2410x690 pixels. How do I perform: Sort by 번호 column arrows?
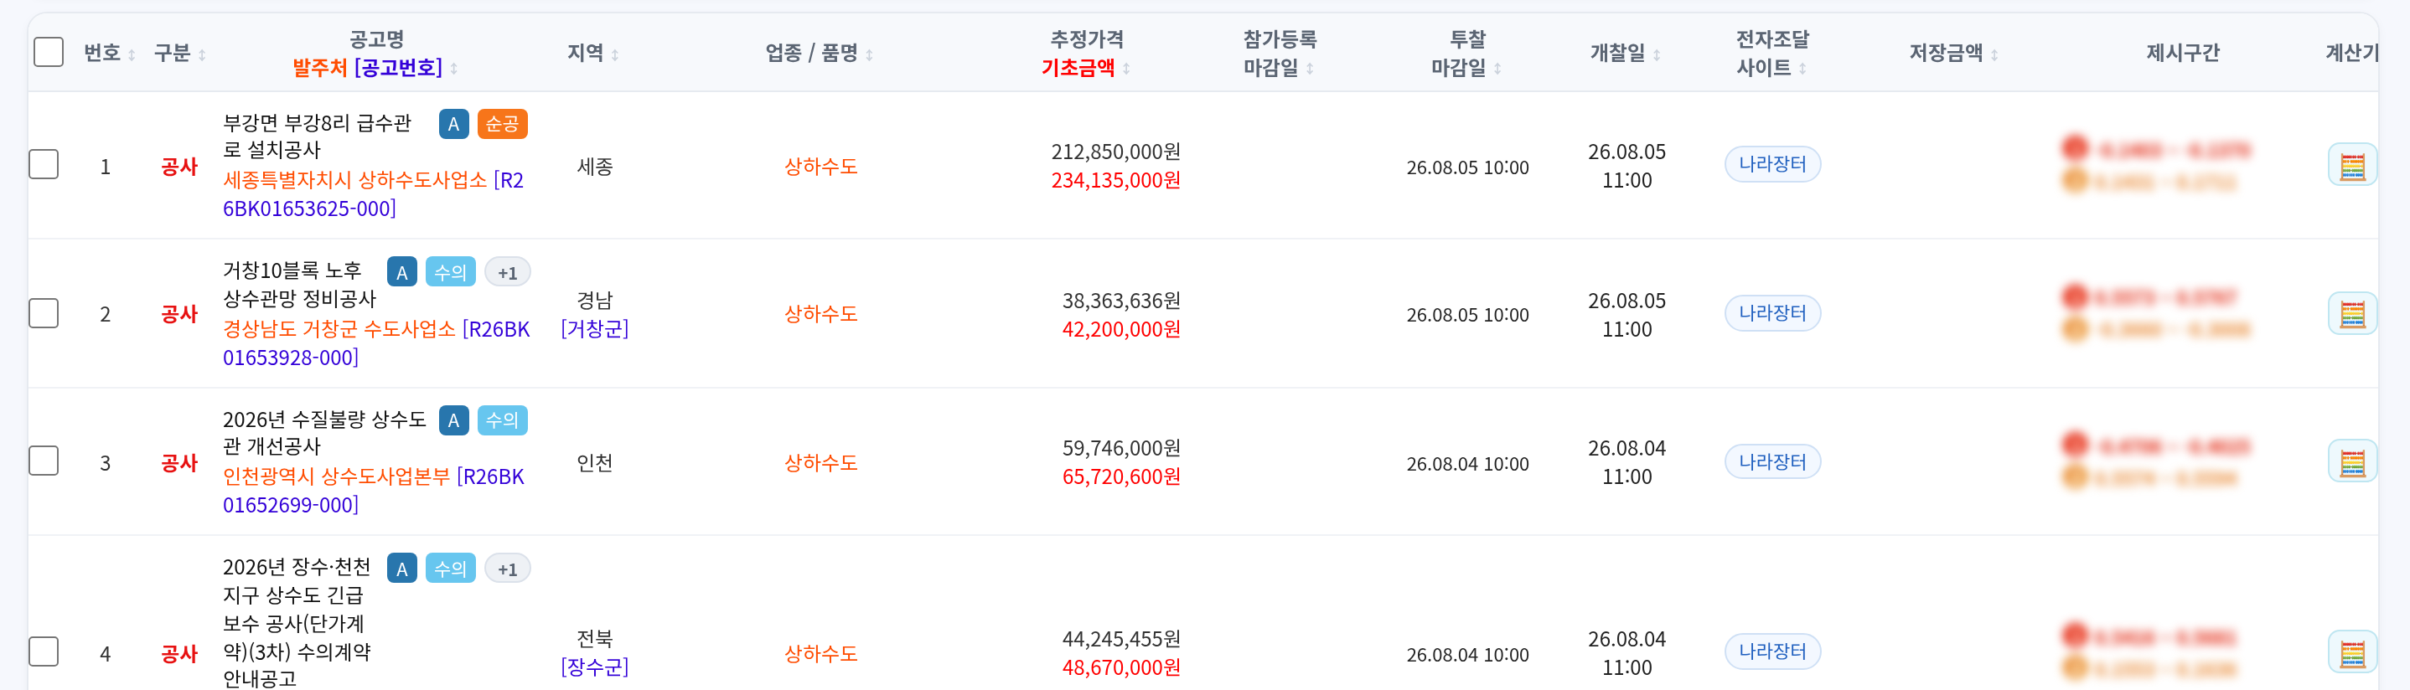[132, 54]
